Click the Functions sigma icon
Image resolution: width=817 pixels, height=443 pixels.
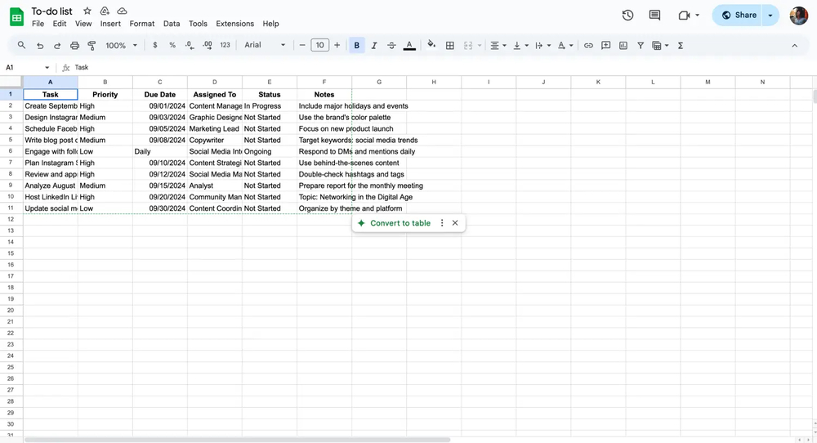coord(681,46)
